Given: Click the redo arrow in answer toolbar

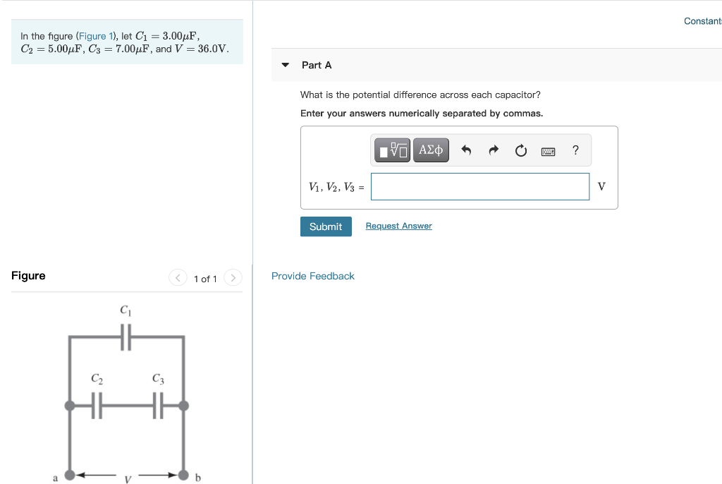Looking at the screenshot, I should pos(494,150).
